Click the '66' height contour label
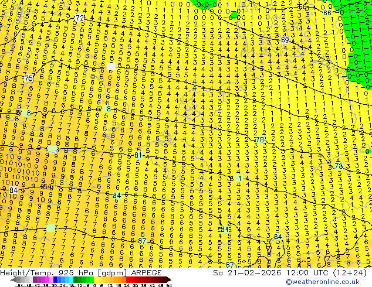This screenshot has width=372, height=287. tap(327, 13)
